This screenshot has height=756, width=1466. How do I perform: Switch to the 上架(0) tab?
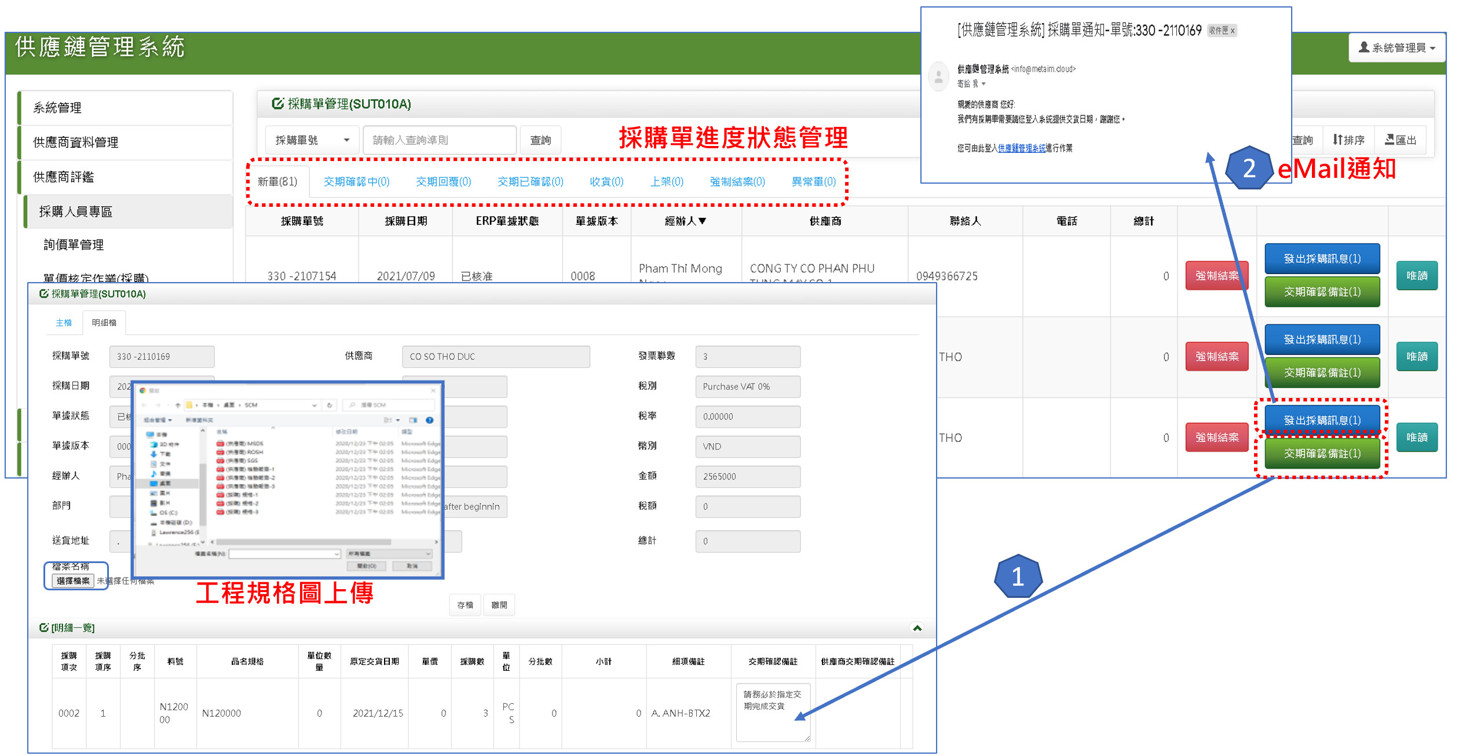[667, 182]
